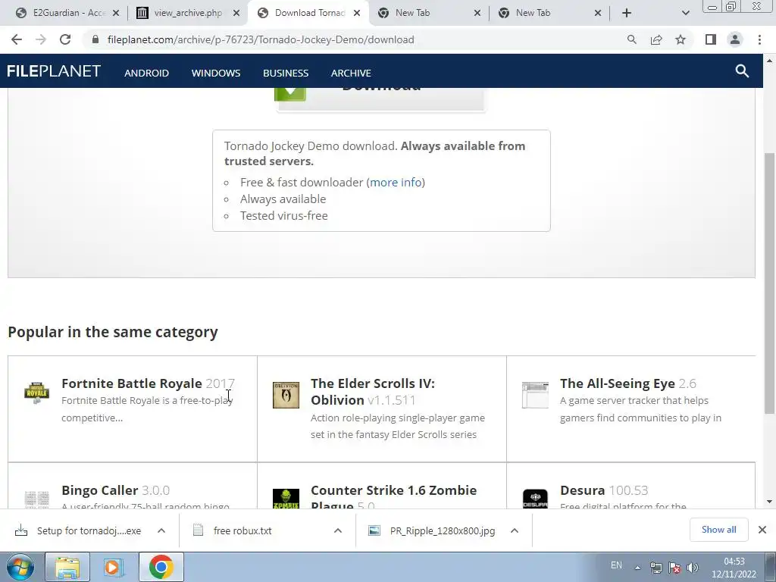Click the green Download button
The height and width of the screenshot is (582, 776).
coord(380,99)
